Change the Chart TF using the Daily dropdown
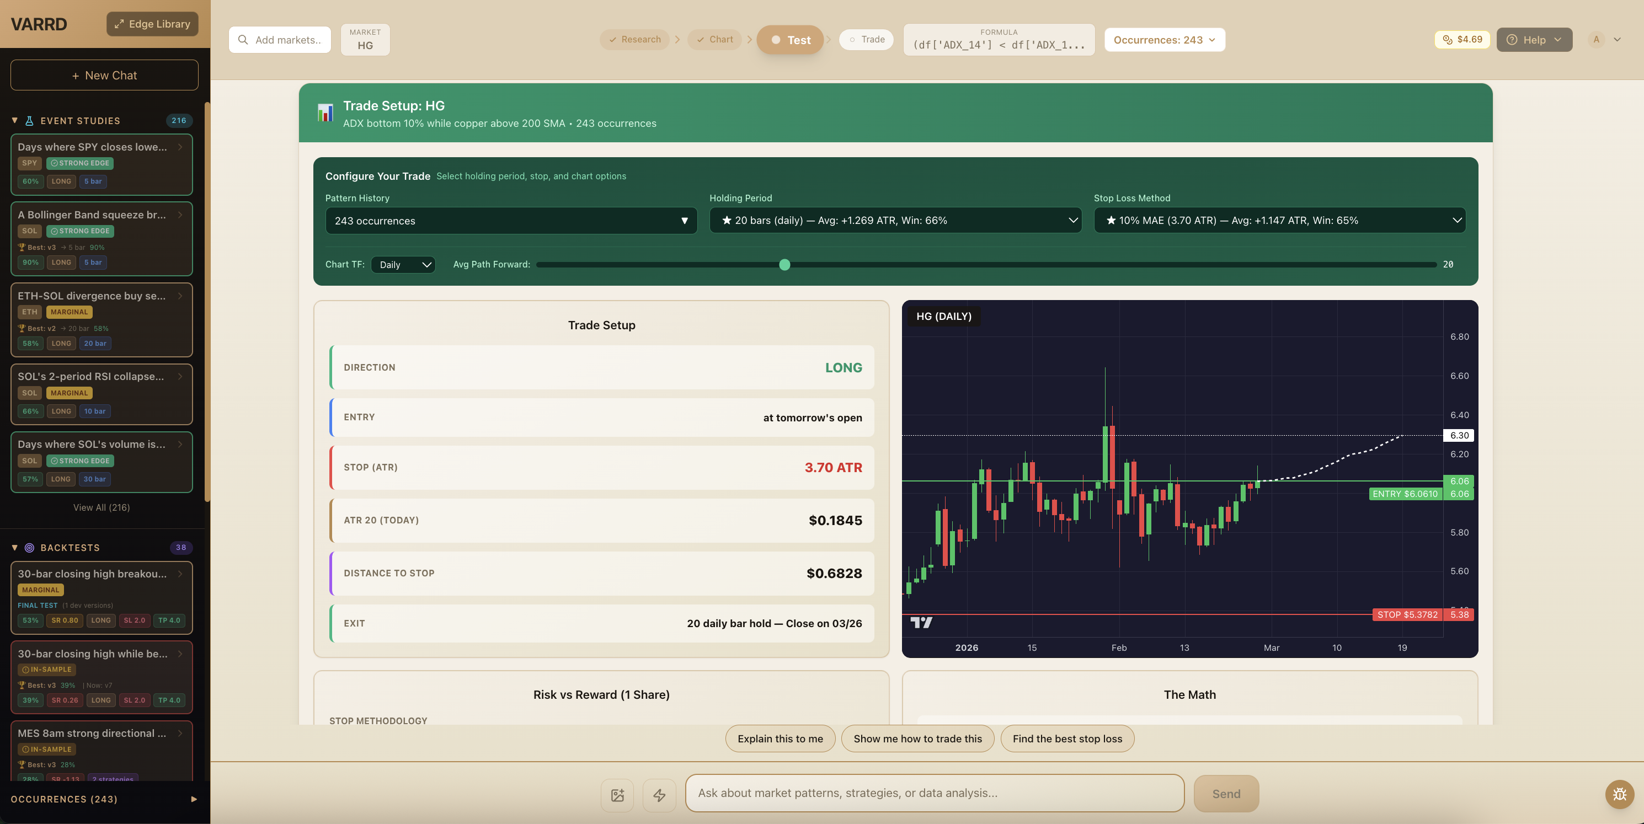This screenshot has width=1644, height=824. (x=403, y=264)
